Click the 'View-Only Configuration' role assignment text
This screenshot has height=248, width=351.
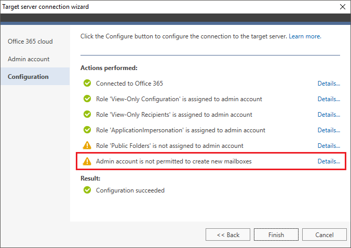click(x=179, y=99)
